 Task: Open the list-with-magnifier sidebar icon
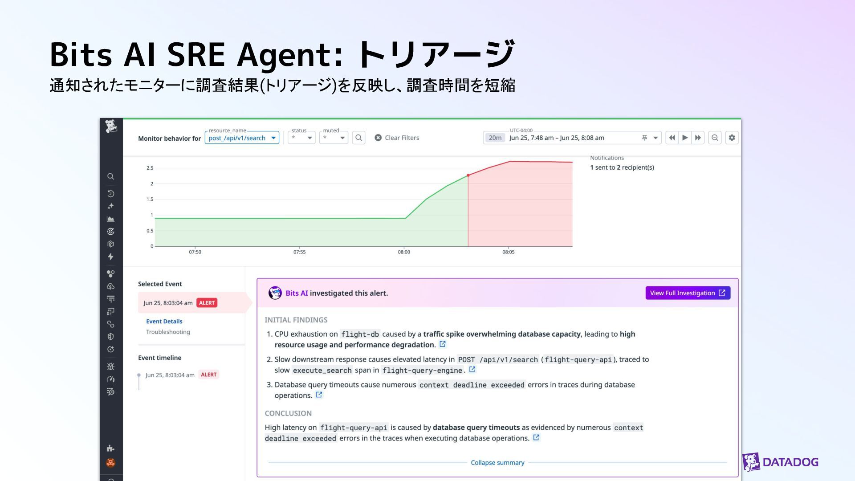click(110, 392)
